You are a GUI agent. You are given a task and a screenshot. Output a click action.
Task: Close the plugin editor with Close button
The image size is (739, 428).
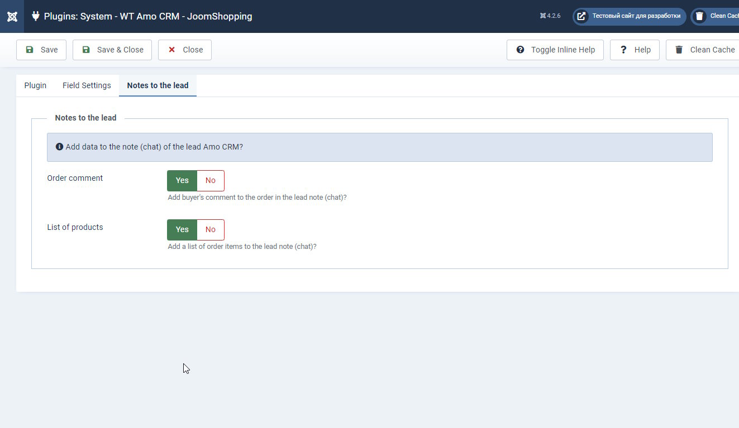185,50
